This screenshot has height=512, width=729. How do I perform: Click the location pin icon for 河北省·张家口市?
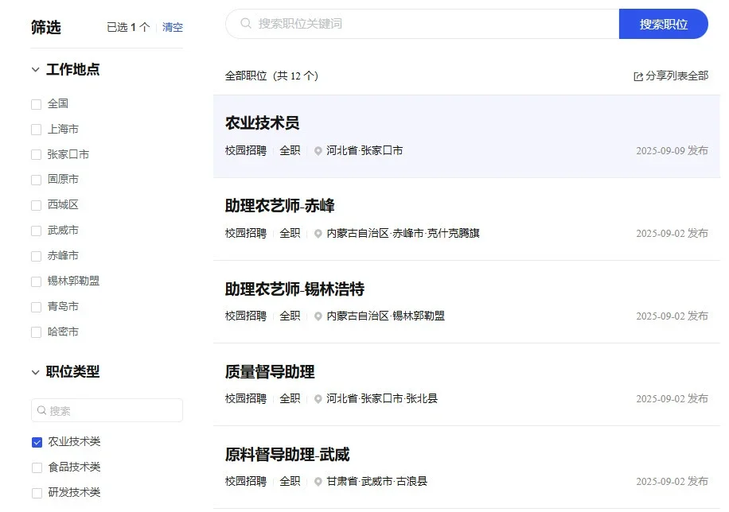click(x=318, y=151)
